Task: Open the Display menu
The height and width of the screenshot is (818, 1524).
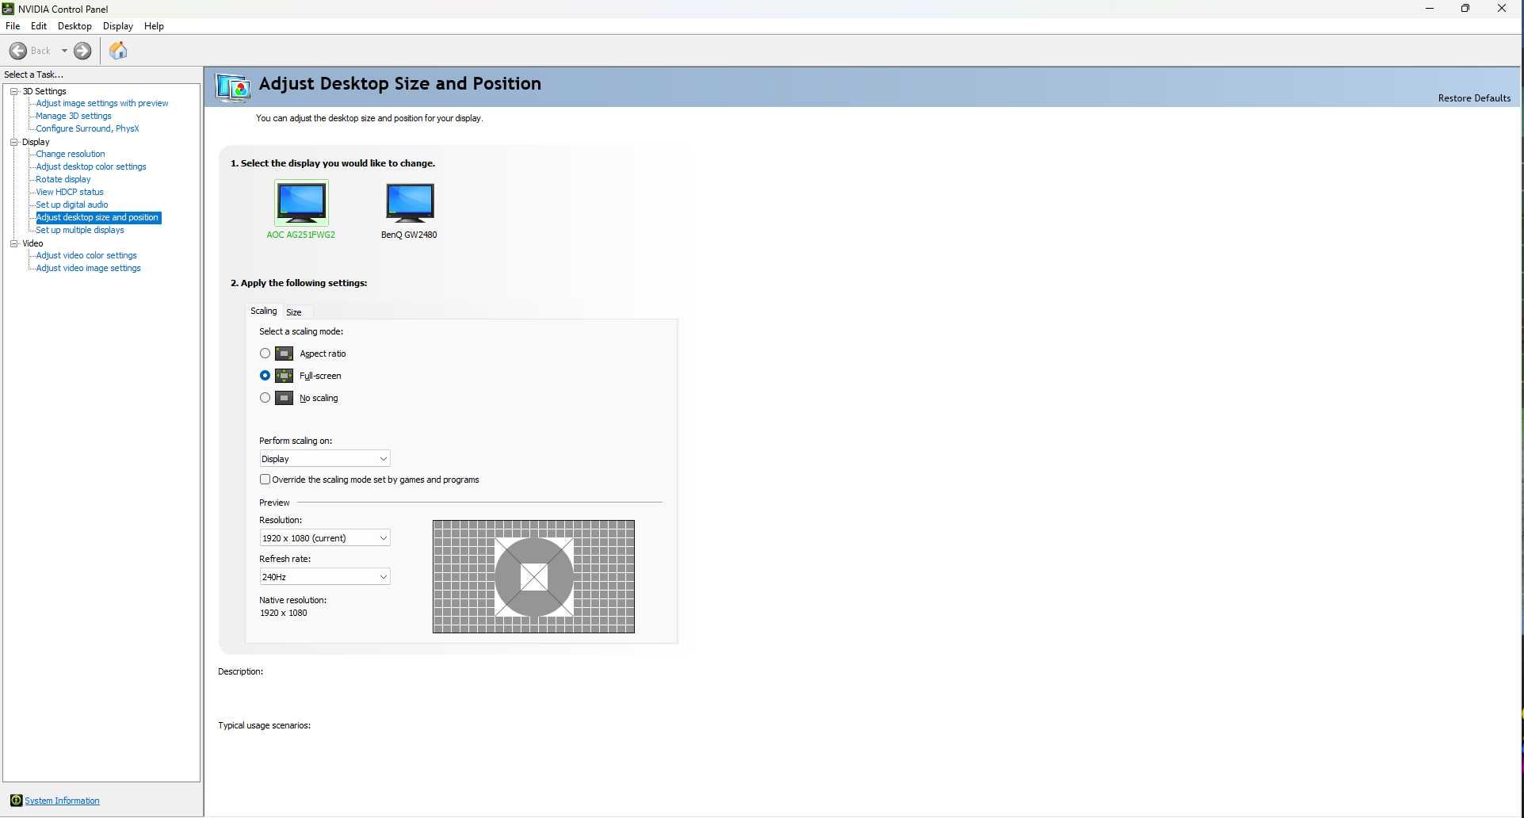Action: click(118, 26)
